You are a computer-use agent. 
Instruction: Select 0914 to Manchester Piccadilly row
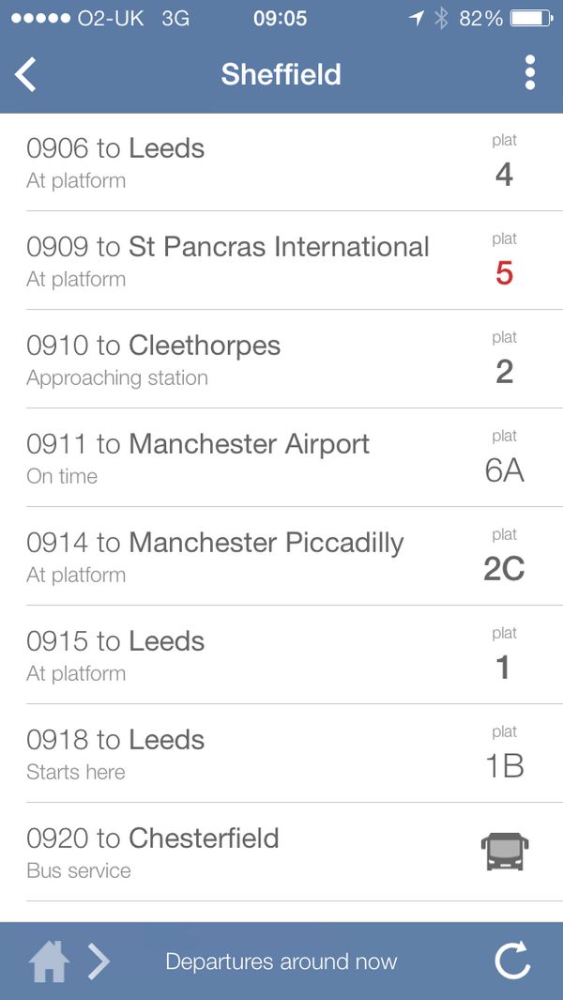235,557
